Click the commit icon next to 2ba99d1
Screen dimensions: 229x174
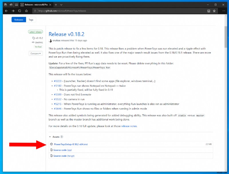[33, 42]
